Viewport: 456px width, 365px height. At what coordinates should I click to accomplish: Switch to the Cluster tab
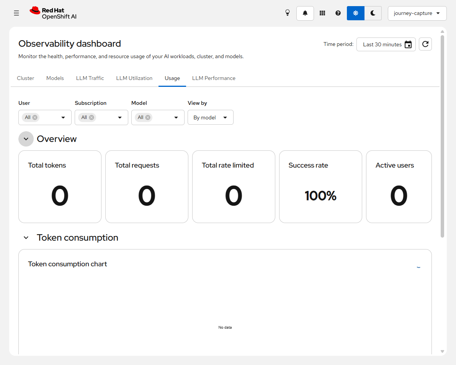point(26,78)
